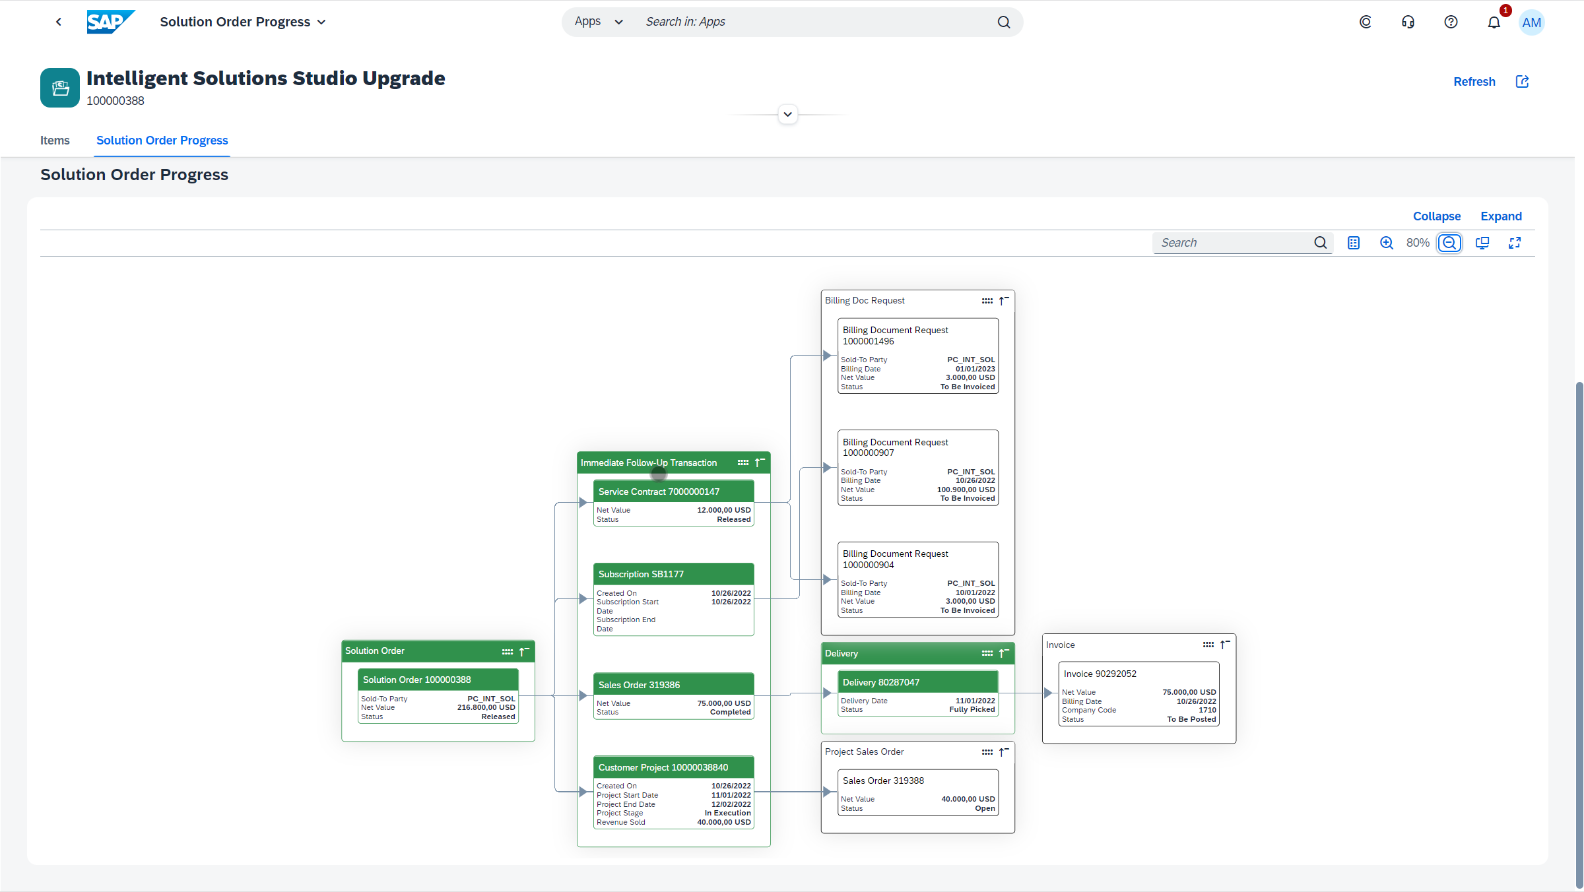Select the Solution Order Progress tab
Screen dimensions: 1584x892
[162, 139]
